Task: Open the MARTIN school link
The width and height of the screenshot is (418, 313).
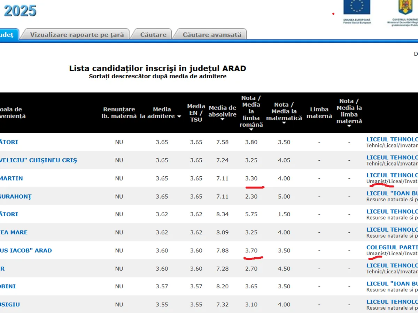Action: pyautogui.click(x=11, y=178)
